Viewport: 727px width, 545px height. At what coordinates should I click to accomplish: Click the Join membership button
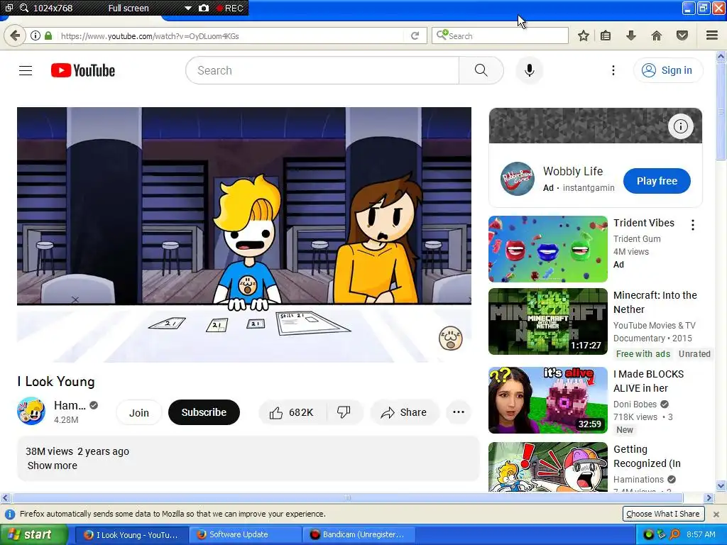coord(139,412)
